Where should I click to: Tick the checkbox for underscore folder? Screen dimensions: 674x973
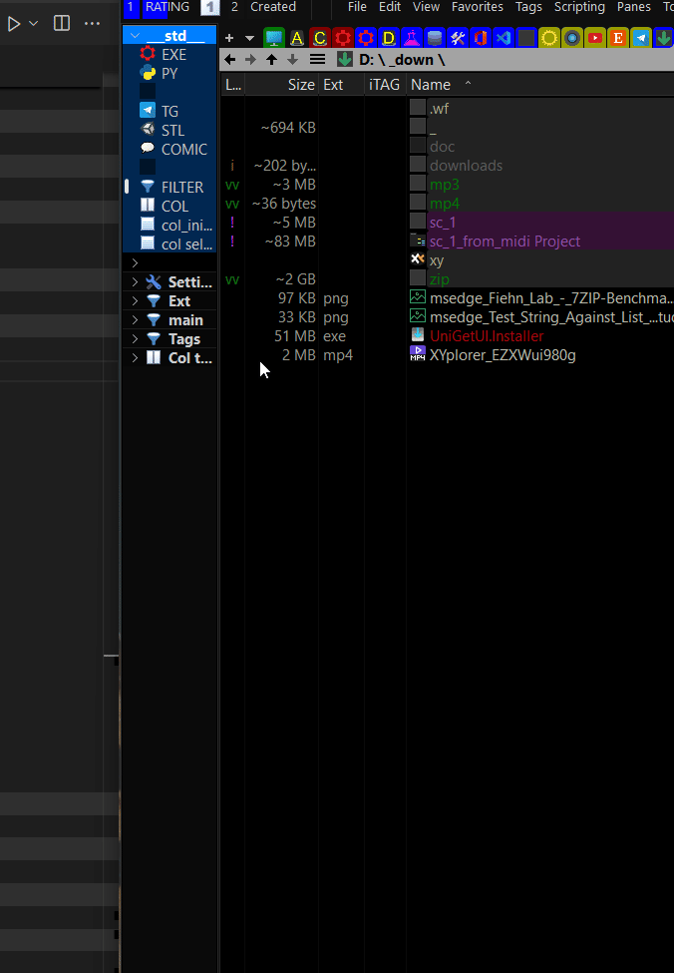[x=418, y=126]
